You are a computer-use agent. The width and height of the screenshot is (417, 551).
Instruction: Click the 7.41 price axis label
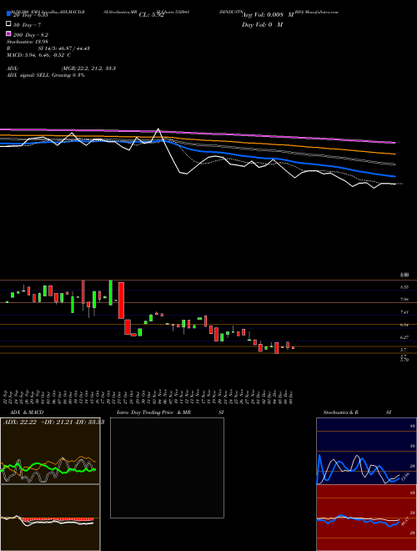pyautogui.click(x=404, y=312)
